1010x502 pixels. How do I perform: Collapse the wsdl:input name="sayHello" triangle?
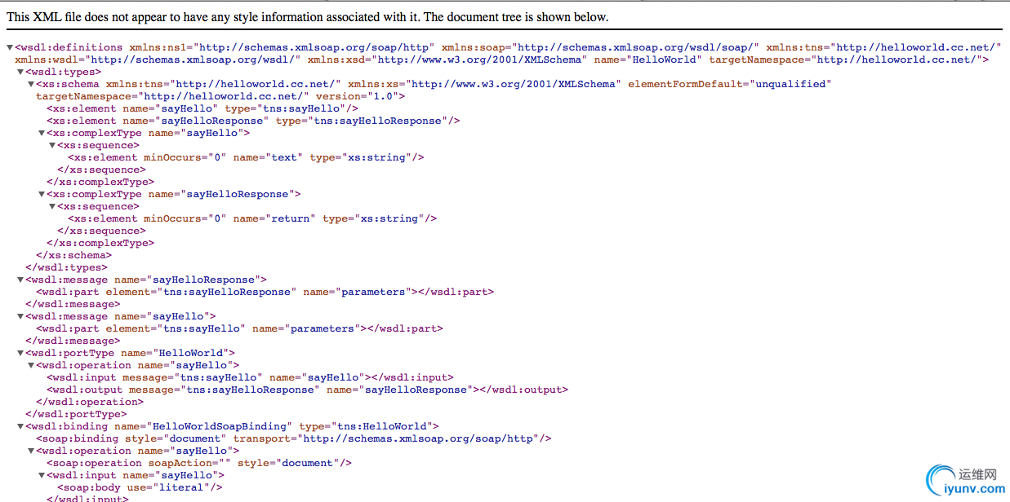[x=42, y=475]
